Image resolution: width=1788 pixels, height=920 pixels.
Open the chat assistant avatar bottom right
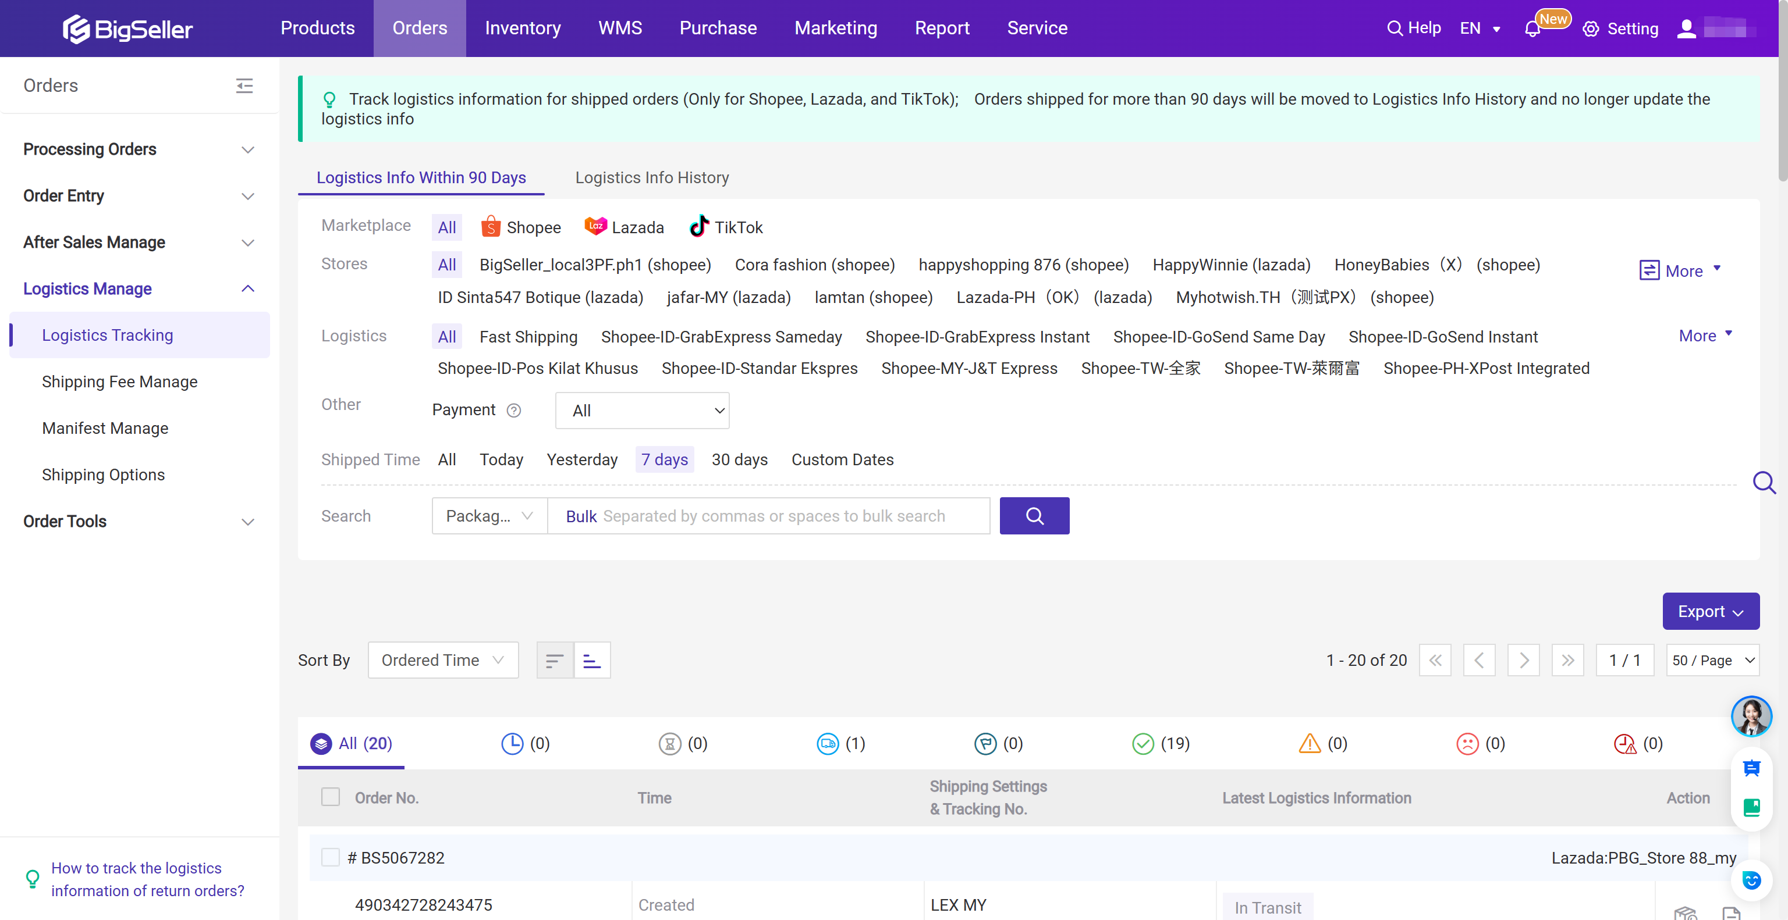click(1752, 716)
